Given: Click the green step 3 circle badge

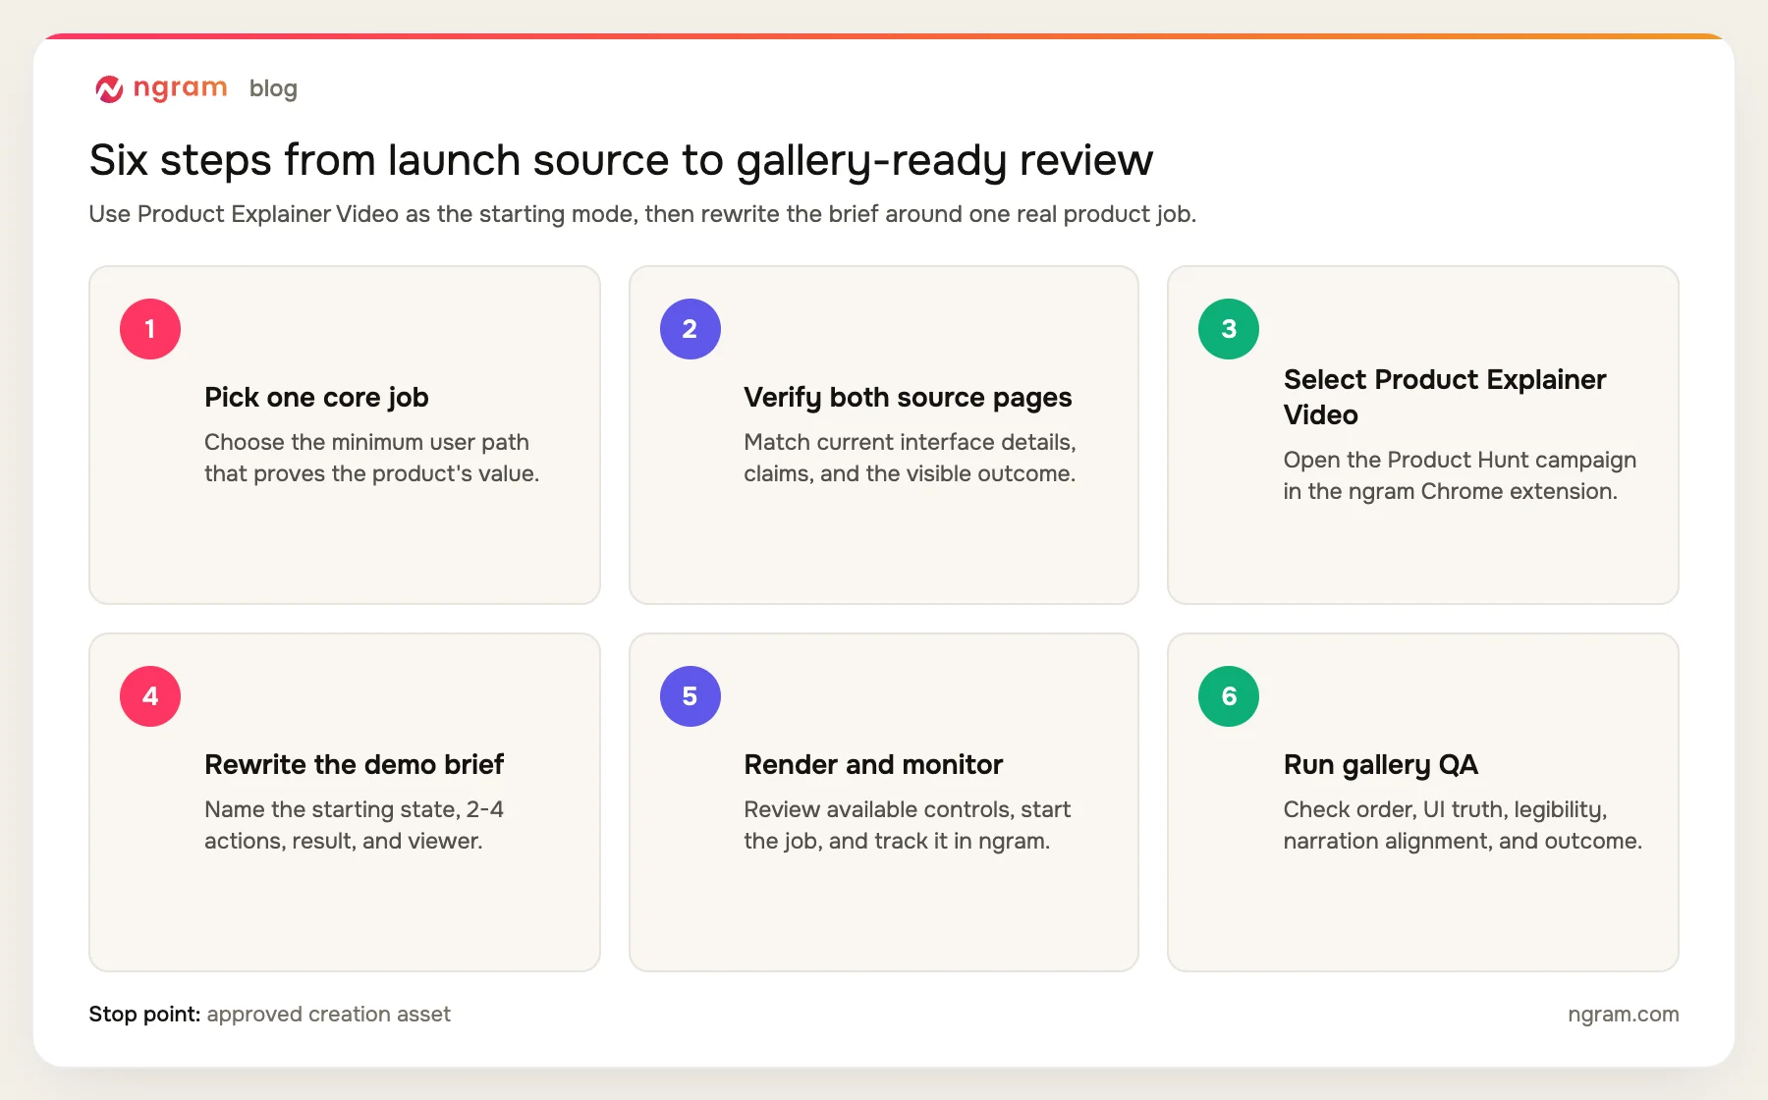Looking at the screenshot, I should pos(1229,329).
